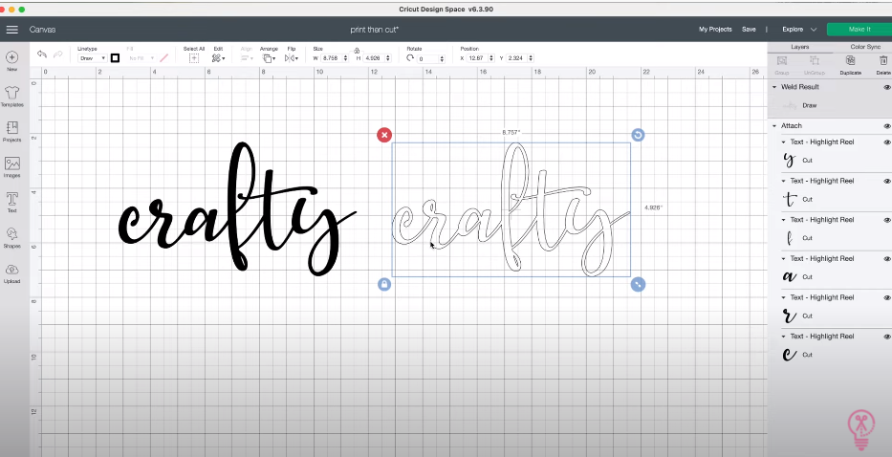The height and width of the screenshot is (457, 892).
Task: Click the macOS green fullscreen button
Action: point(22,10)
